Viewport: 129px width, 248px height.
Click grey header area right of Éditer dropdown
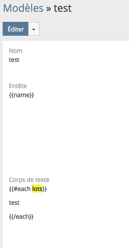(84, 29)
